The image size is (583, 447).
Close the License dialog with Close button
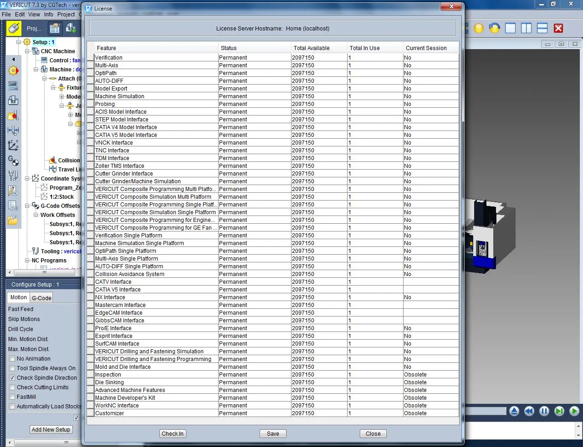point(373,434)
